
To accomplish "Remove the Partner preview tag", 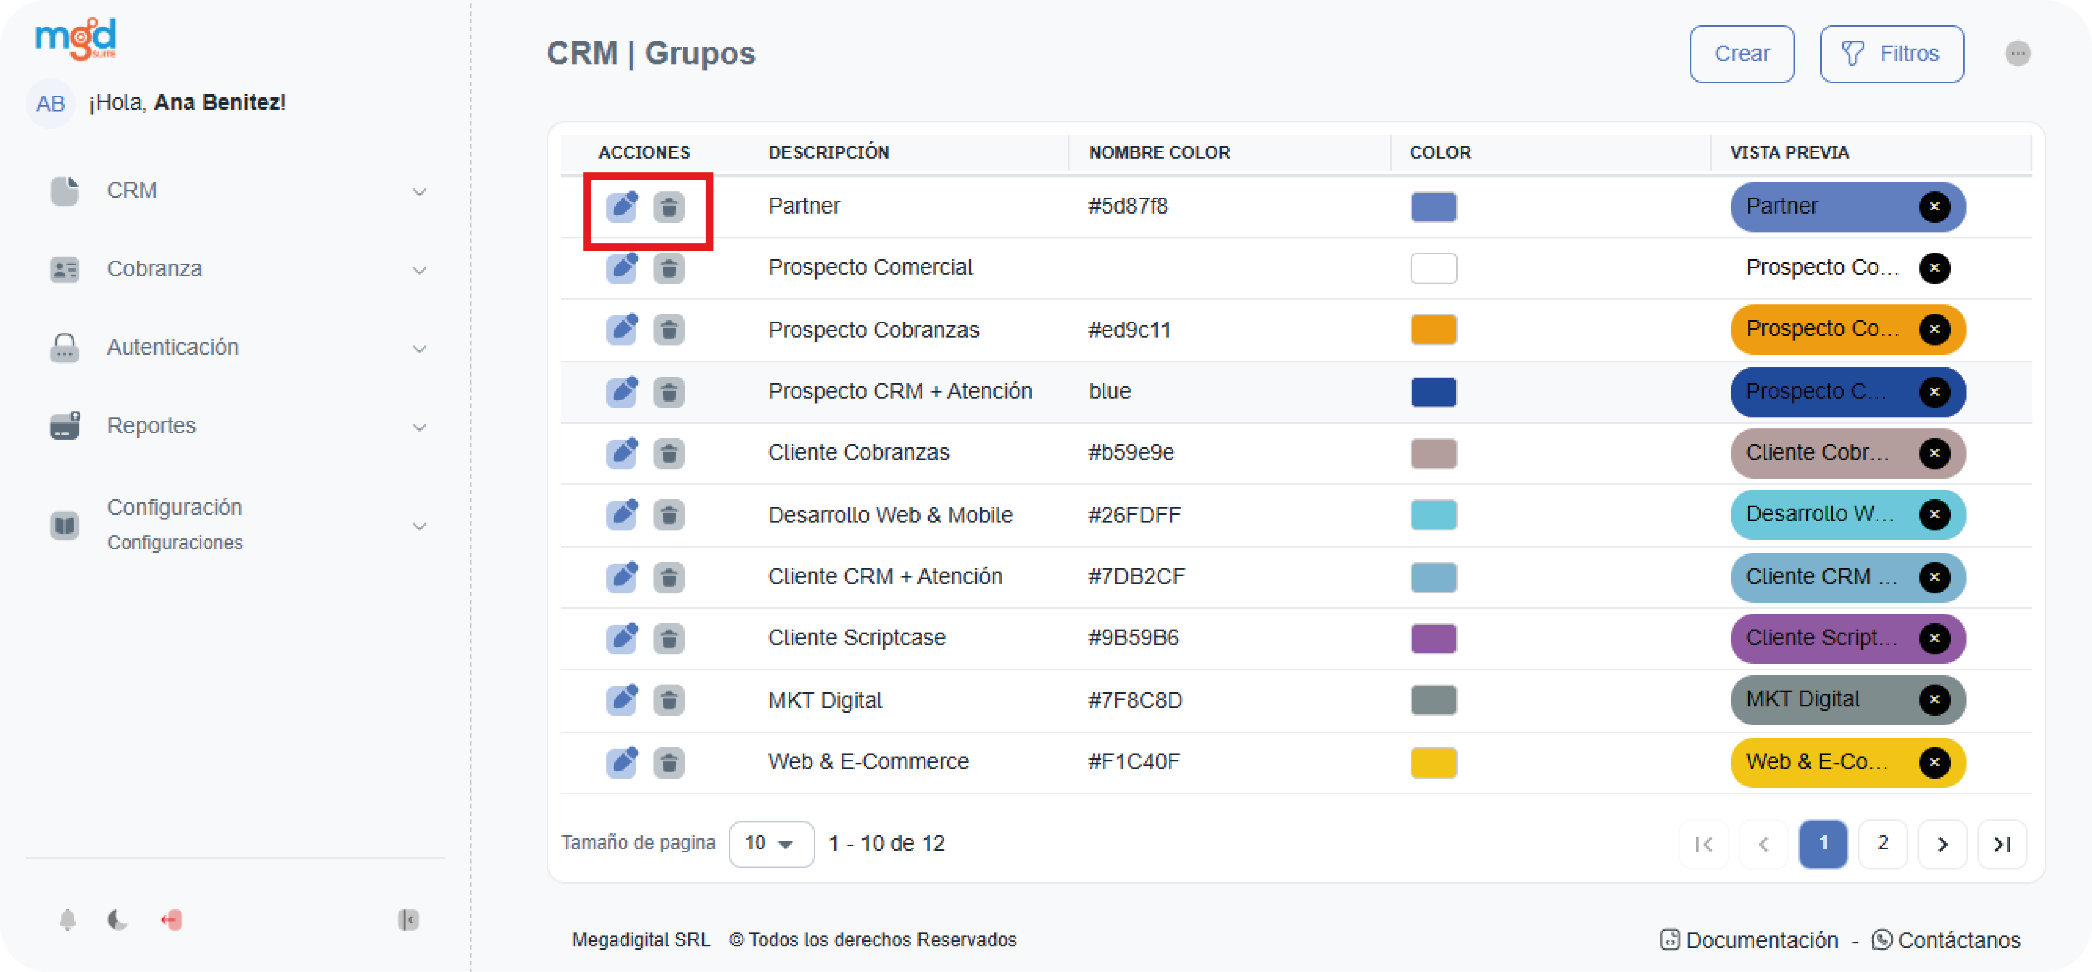I will tap(1934, 206).
